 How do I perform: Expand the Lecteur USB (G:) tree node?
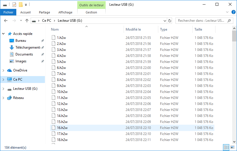[x=3, y=89]
